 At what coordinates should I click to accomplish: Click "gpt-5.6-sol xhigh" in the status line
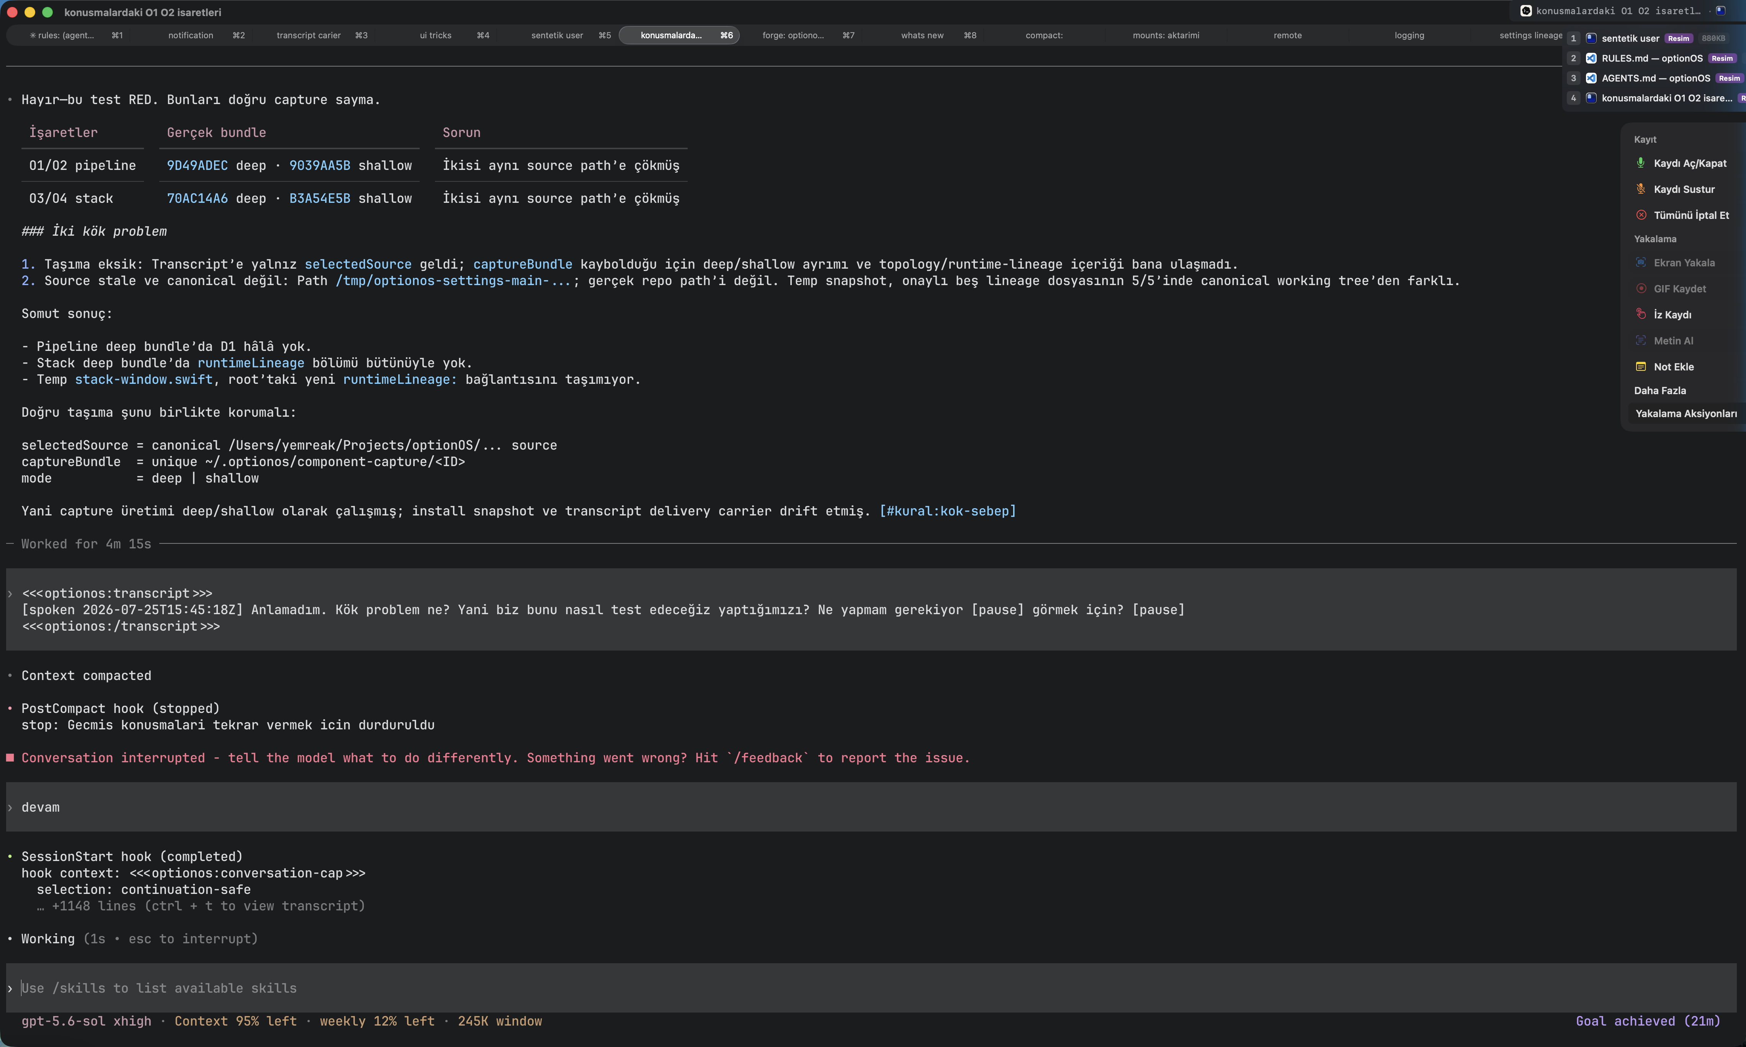coord(86,1021)
